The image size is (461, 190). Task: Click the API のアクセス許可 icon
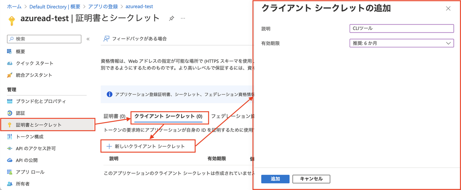pyautogui.click(x=10, y=148)
